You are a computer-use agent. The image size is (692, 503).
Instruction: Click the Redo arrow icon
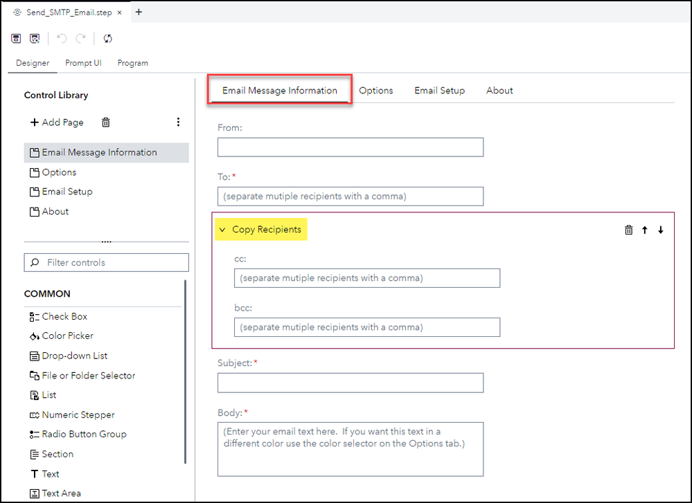(80, 39)
